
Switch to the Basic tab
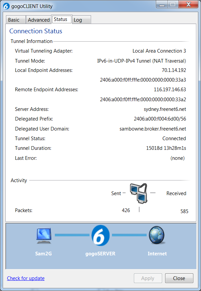pos(16,20)
